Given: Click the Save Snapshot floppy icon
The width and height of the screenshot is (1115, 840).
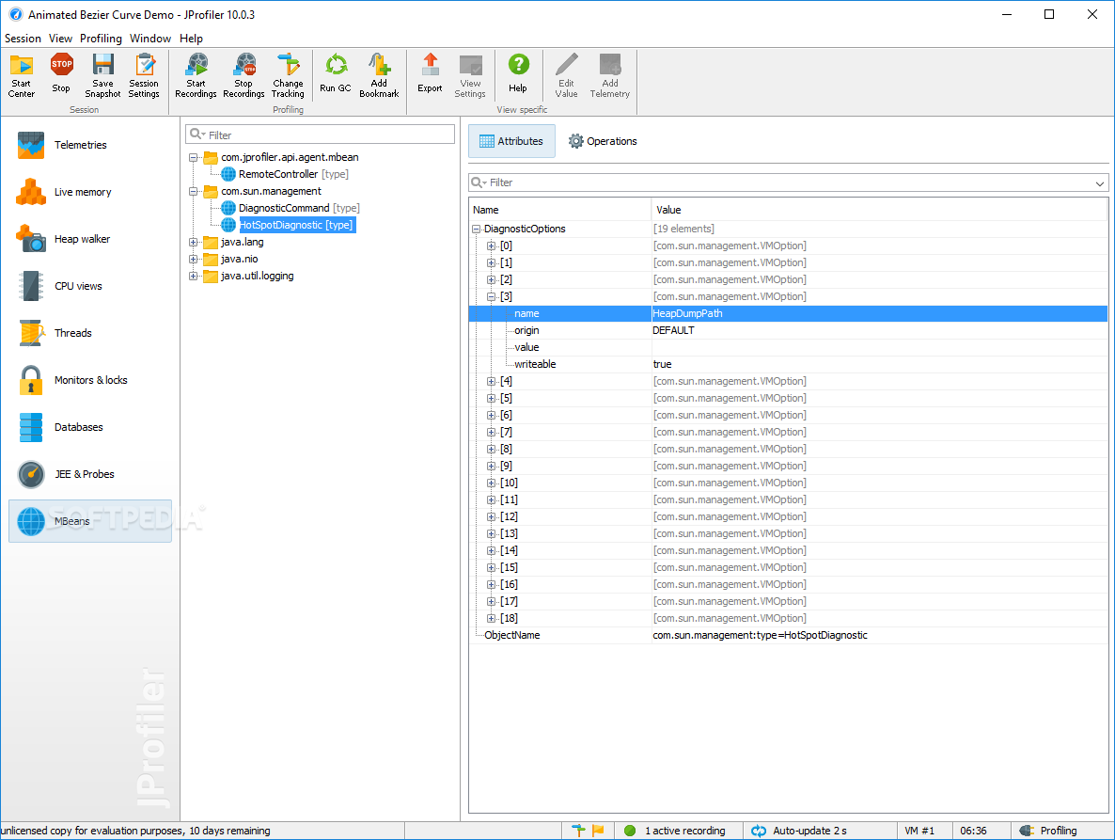Looking at the screenshot, I should click(x=103, y=65).
